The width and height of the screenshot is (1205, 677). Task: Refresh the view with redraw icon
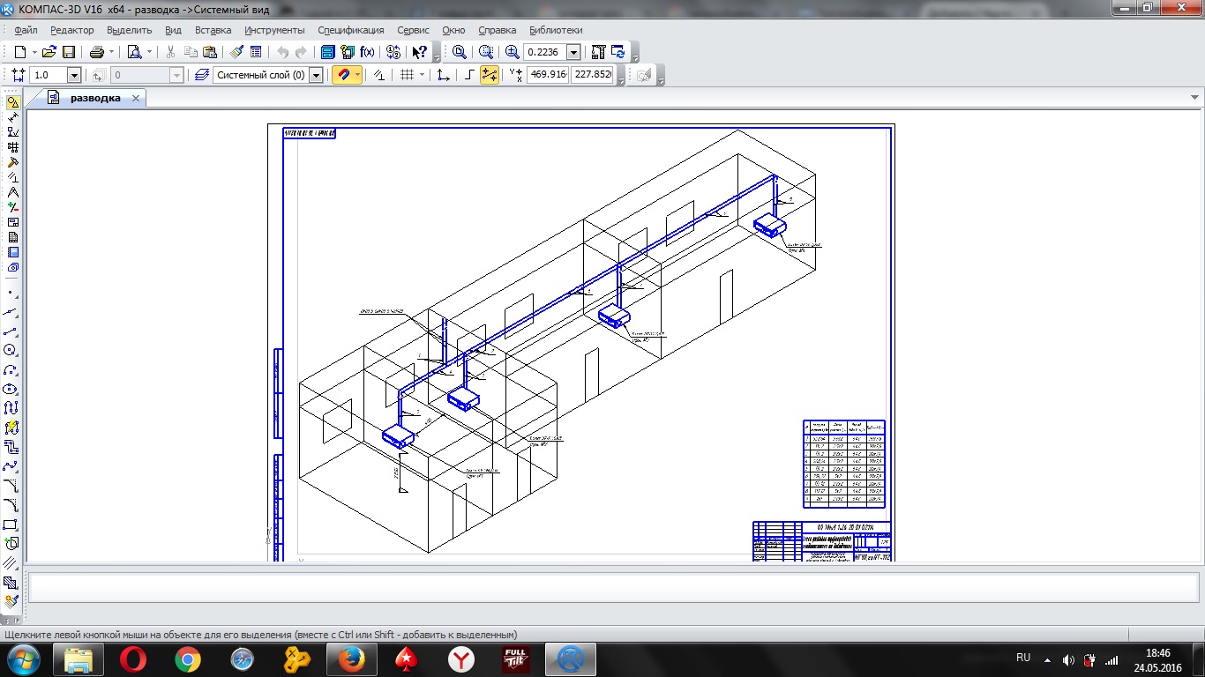(x=617, y=52)
